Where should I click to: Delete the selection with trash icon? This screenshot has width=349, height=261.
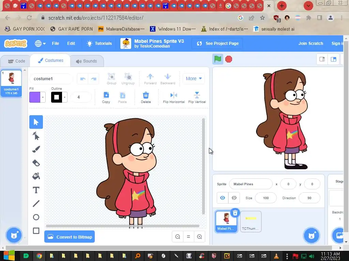click(x=146, y=98)
